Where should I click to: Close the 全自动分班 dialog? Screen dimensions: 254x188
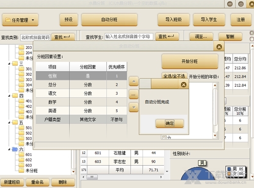tap(219, 47)
